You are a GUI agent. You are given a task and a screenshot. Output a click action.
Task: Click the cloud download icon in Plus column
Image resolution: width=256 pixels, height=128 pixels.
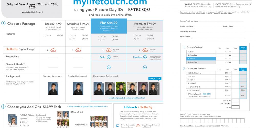click(109, 50)
